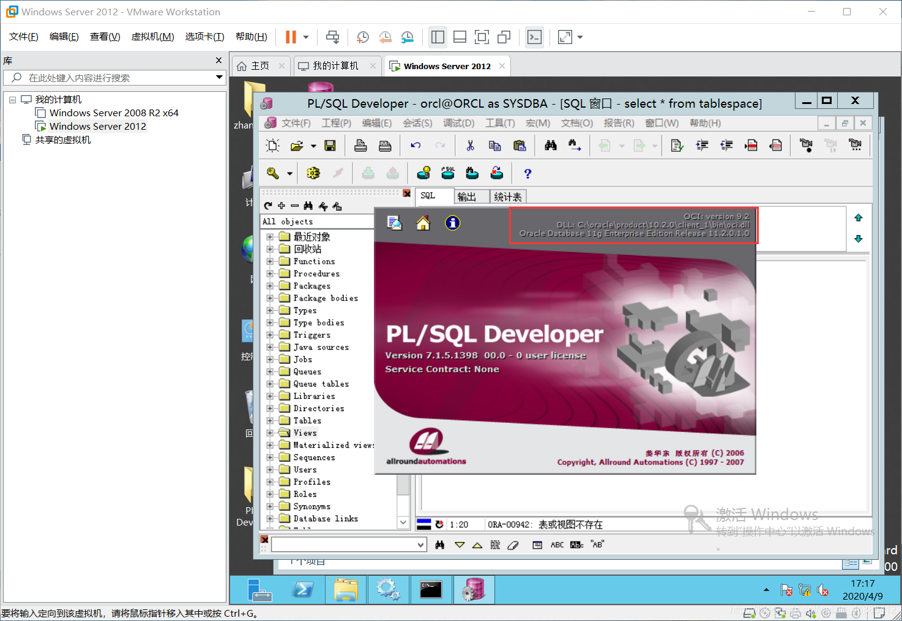
Task: Click the Paste clipboard icon
Action: click(520, 146)
